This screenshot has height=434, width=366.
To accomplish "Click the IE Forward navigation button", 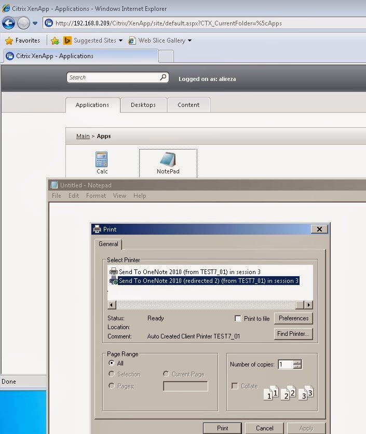I will (23, 23).
